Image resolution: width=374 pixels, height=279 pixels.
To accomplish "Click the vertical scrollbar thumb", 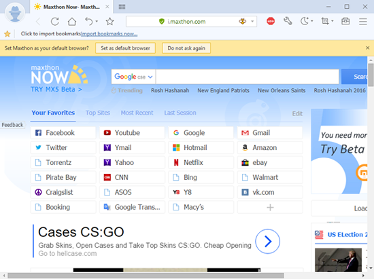I will point(371,75).
